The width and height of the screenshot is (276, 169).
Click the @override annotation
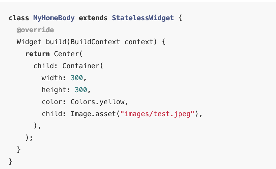click(x=35, y=30)
